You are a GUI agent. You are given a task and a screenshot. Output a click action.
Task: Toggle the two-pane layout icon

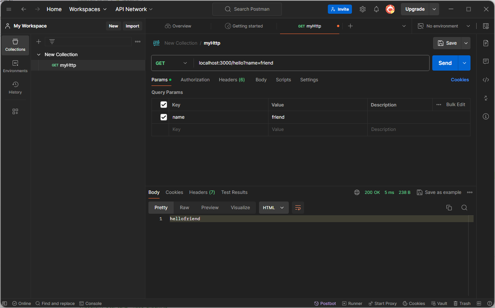pos(479,303)
